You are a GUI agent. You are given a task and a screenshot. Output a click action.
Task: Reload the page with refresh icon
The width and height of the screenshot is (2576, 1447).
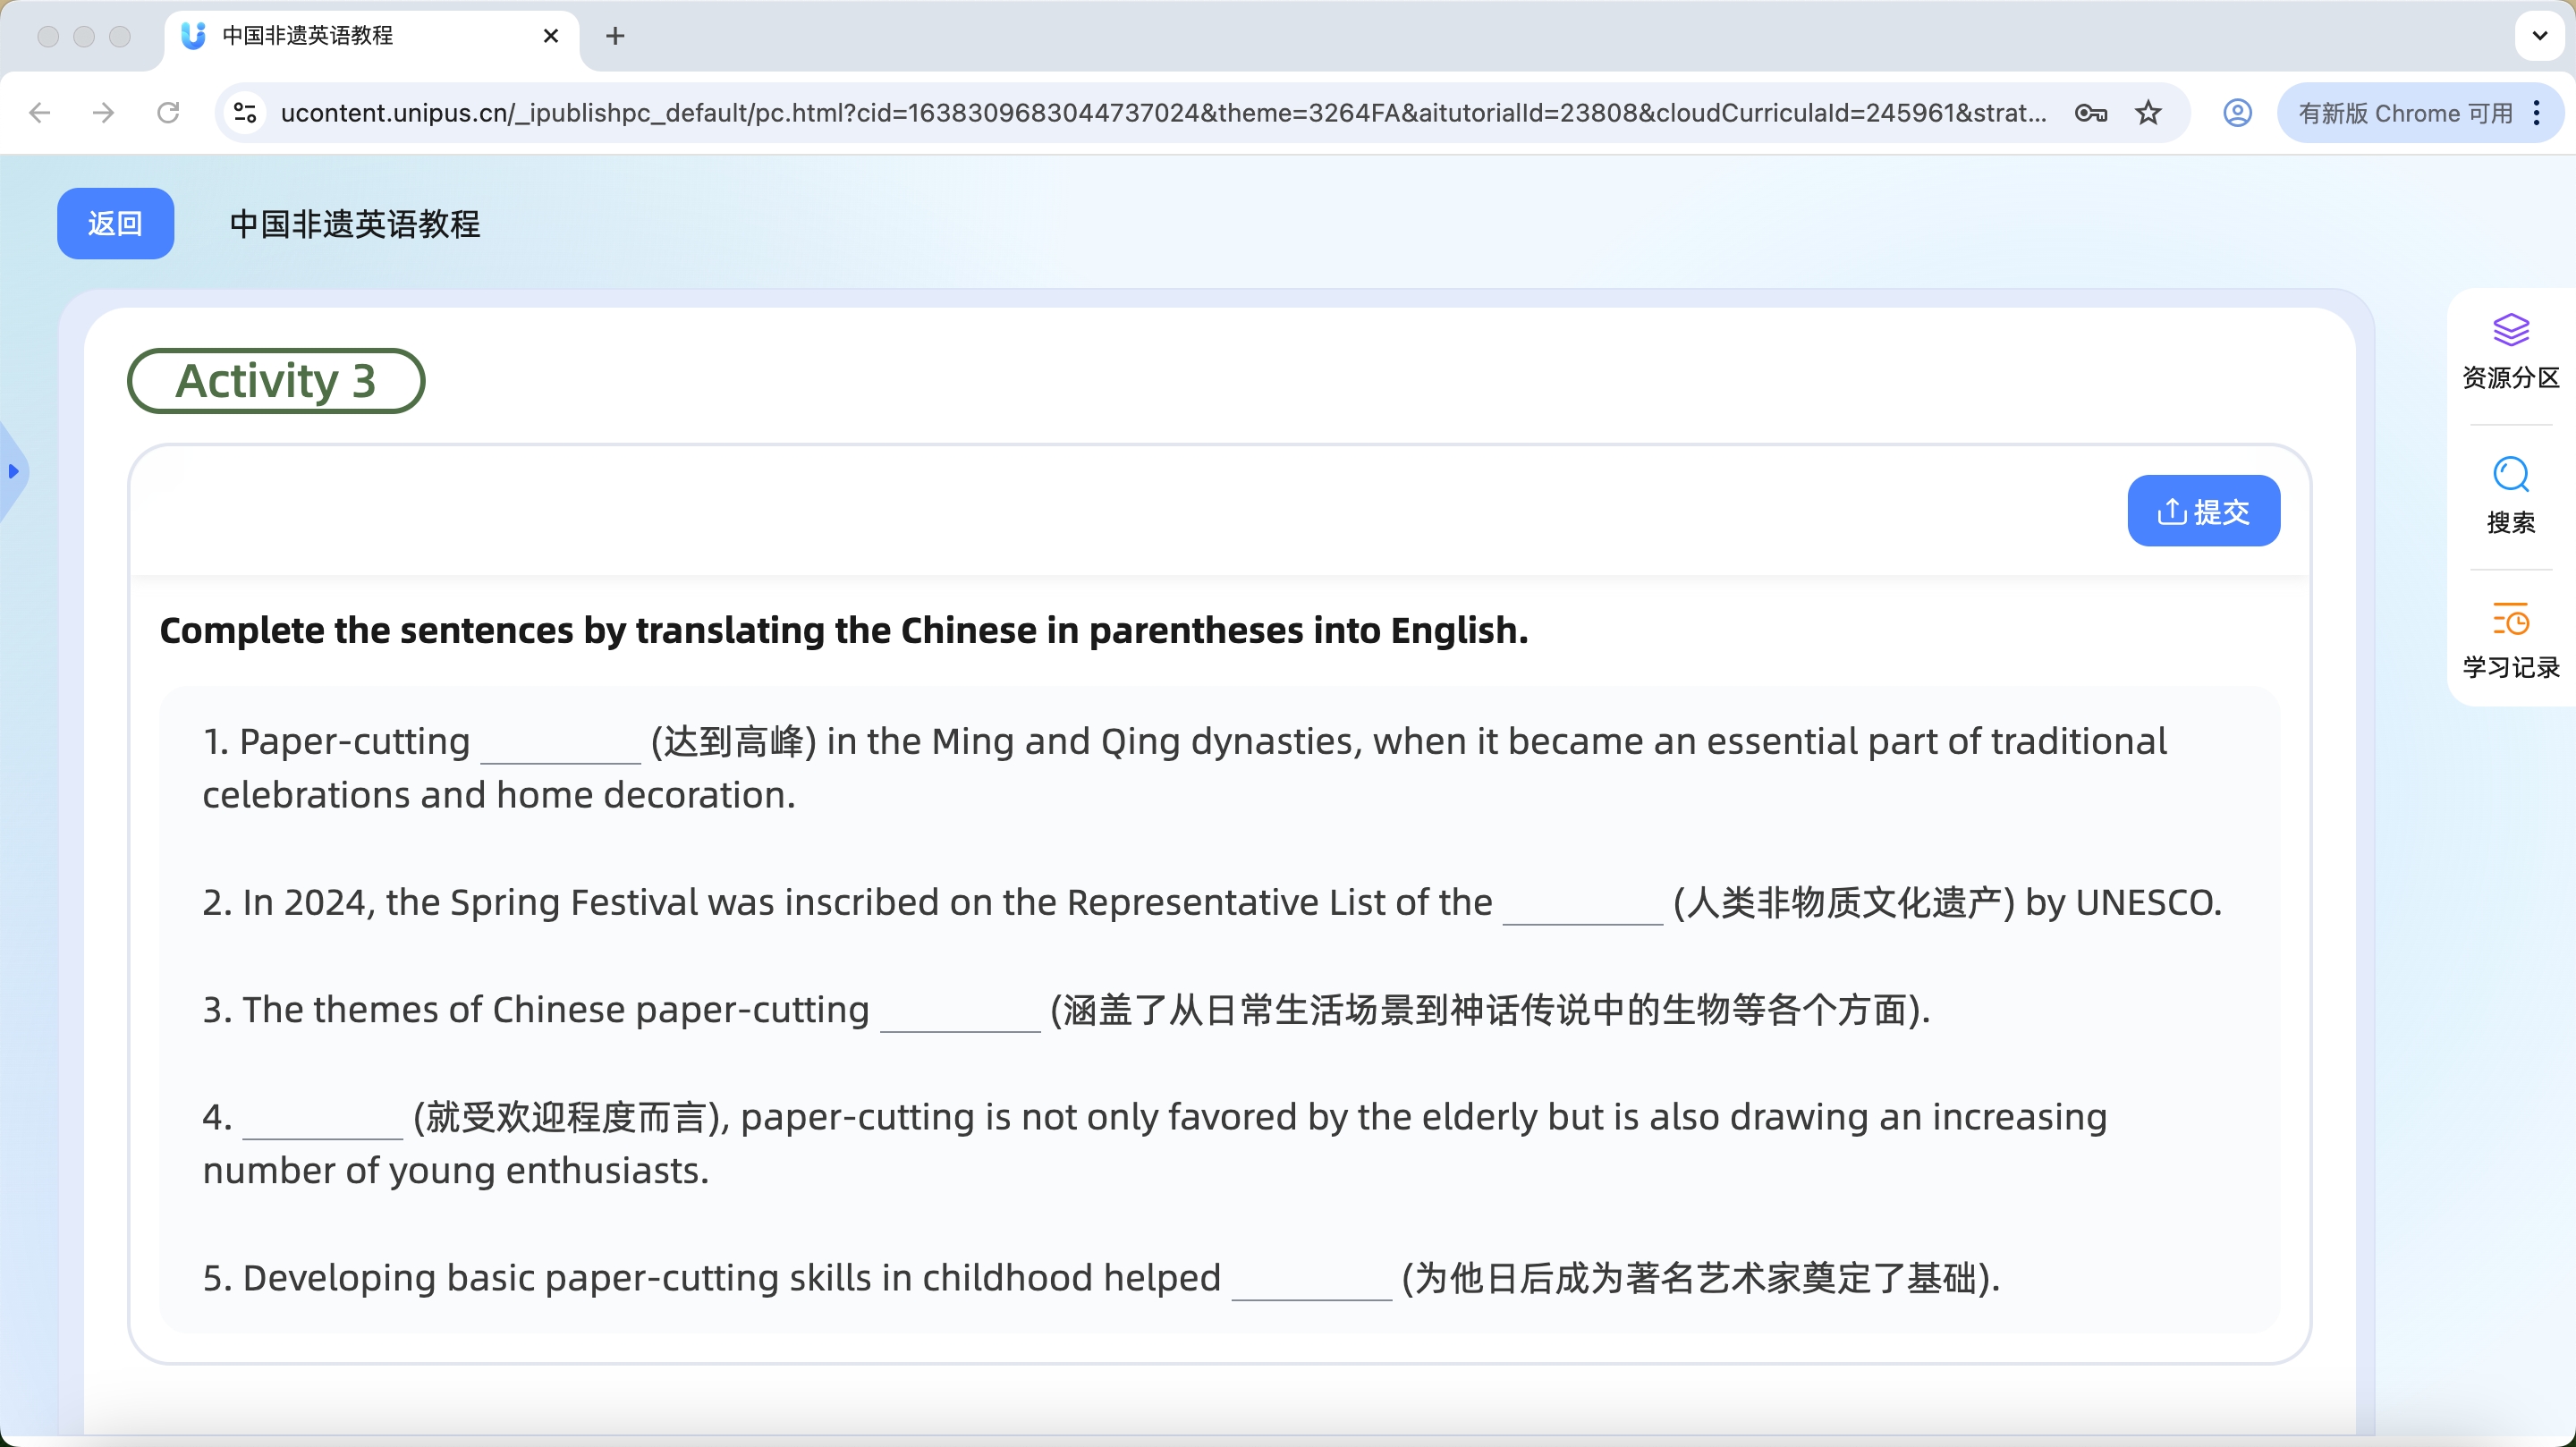(x=168, y=113)
